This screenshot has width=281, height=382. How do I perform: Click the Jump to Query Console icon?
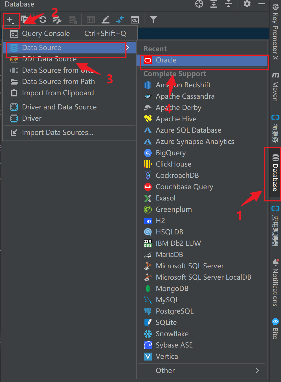120,20
